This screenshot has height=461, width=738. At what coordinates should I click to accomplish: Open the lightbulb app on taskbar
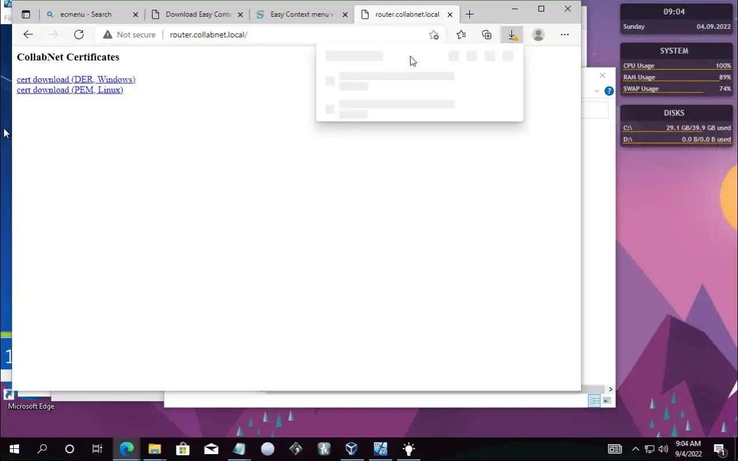(x=408, y=449)
